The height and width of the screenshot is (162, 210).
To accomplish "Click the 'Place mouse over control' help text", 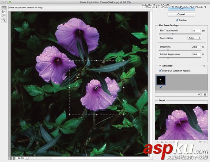I will (26, 7).
